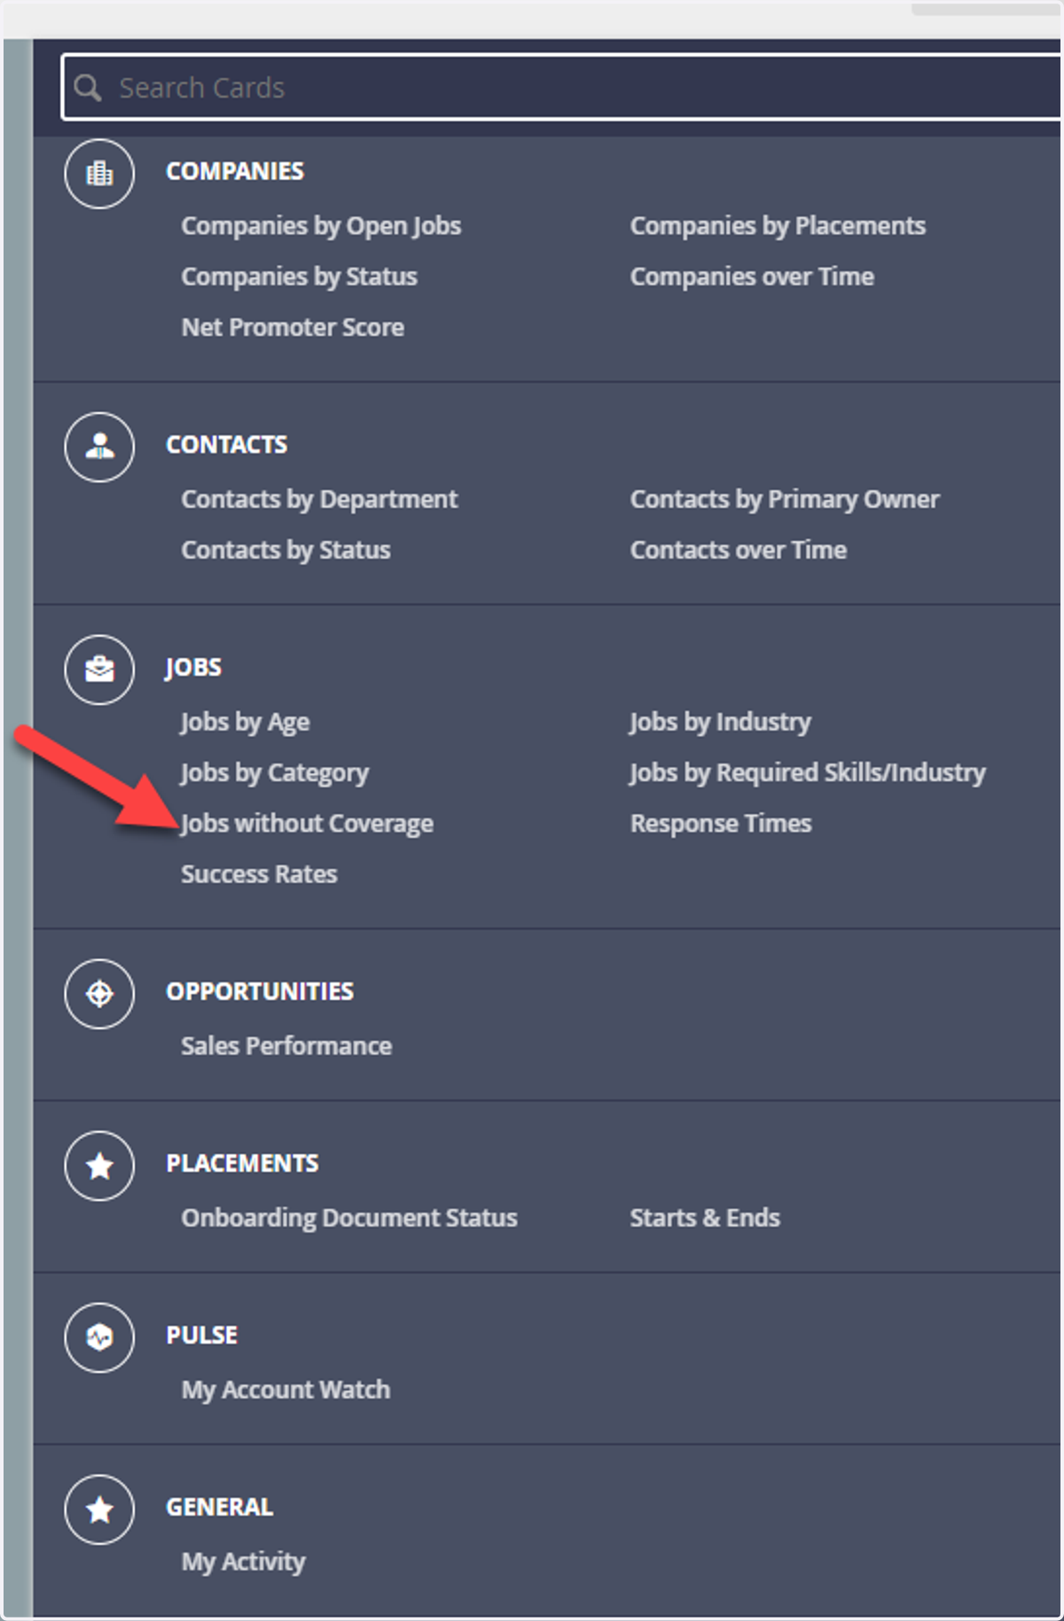Screen dimensions: 1064x1621
Task: Select the JOBS category heading
Action: tap(193, 667)
